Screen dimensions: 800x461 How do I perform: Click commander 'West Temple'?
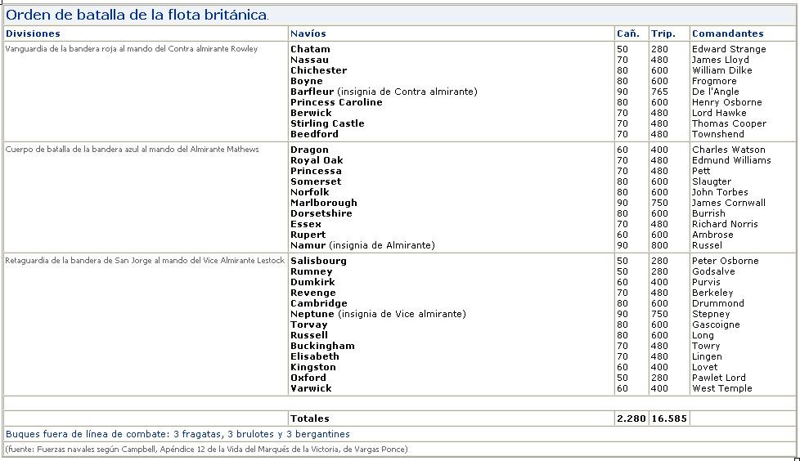click(722, 388)
